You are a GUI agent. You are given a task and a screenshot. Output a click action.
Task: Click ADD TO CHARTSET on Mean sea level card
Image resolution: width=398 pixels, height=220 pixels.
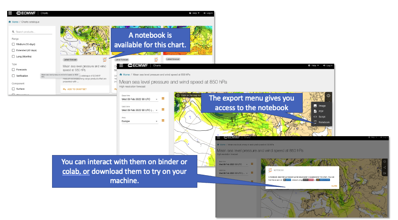(x=77, y=89)
